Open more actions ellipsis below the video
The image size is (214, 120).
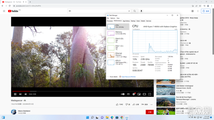[x=152, y=105]
